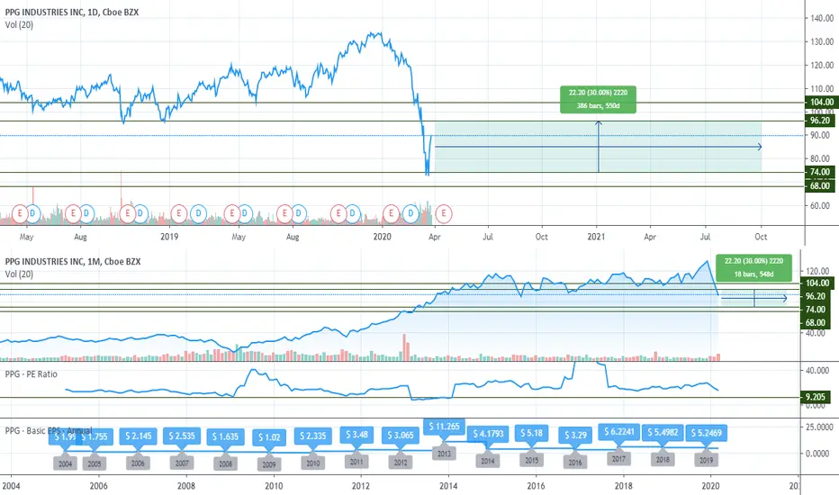Click the PPG - Basic EPS Annual indicator title
The image size is (839, 495).
[48, 430]
